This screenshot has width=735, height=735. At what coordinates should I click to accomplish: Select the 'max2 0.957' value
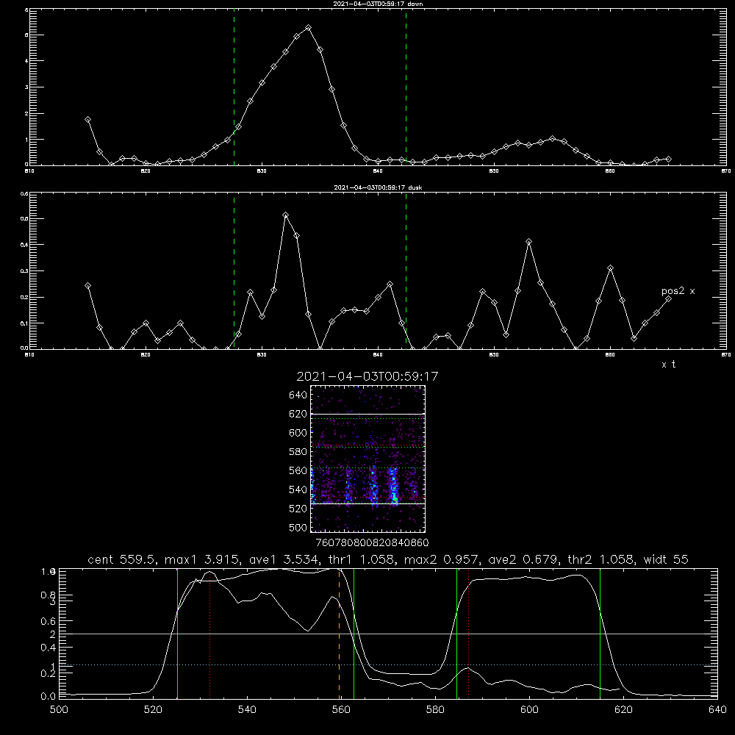[440, 559]
